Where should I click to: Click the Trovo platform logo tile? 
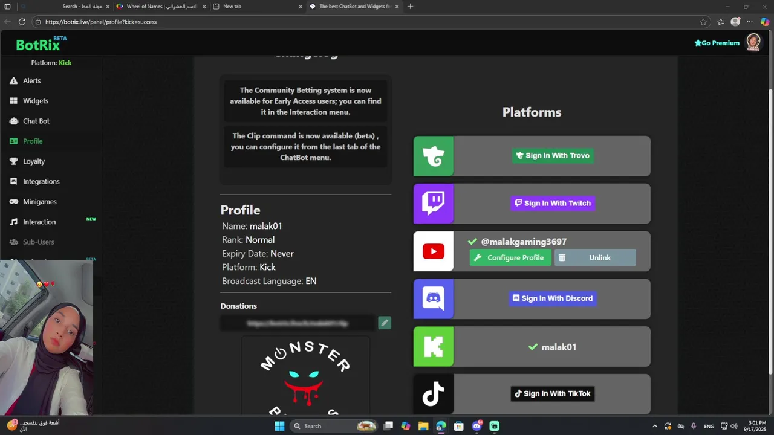(x=433, y=156)
